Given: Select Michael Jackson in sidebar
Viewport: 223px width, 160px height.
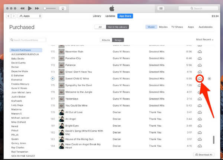Looking at the screenshot, I should [x=20, y=118].
